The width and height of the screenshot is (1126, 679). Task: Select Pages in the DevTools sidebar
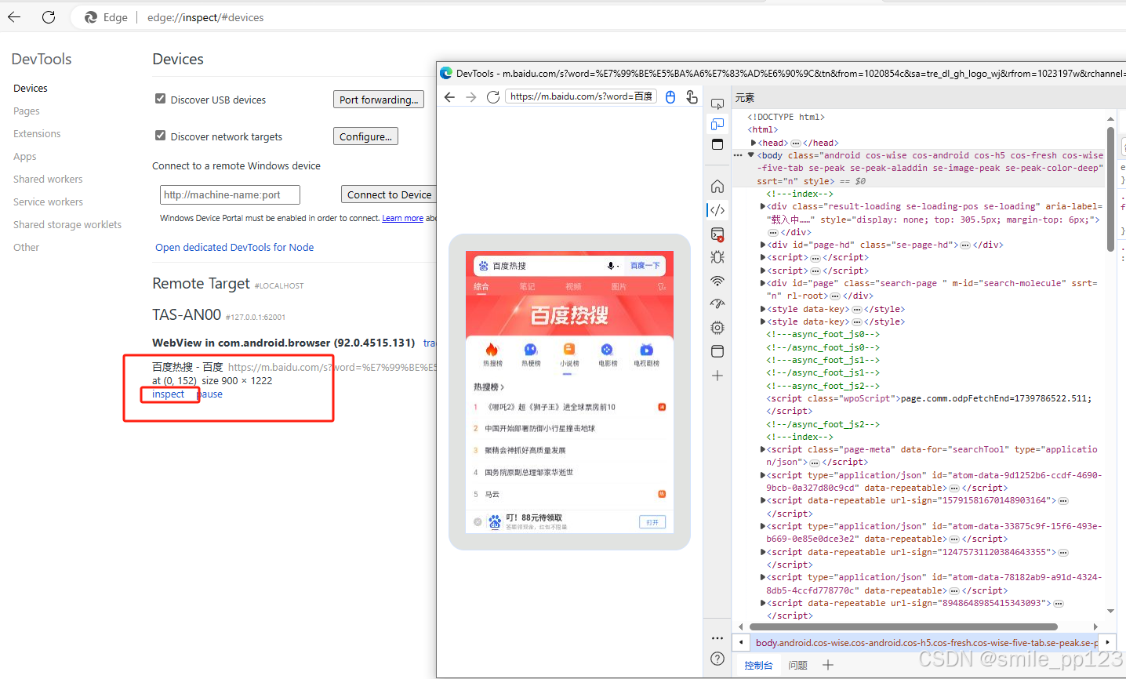[x=27, y=111]
